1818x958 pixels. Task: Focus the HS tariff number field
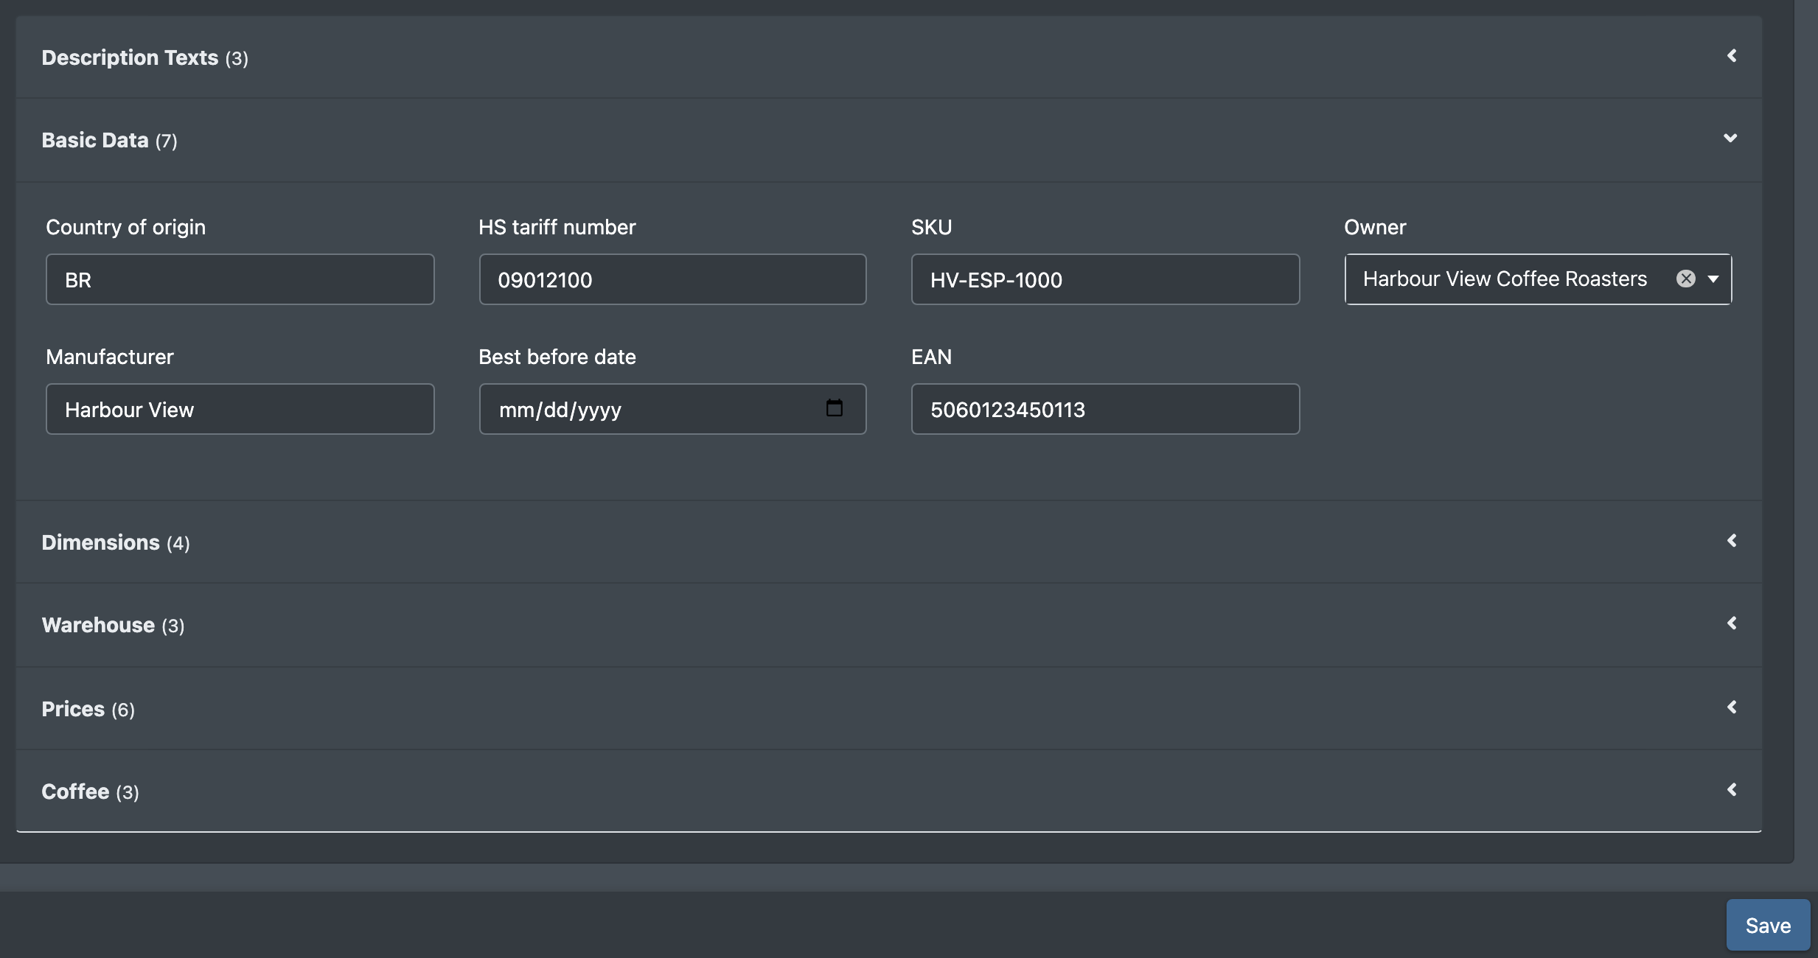click(672, 279)
